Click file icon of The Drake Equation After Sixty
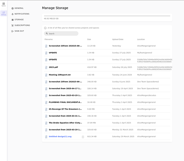Image resolution: width=184 pixels, height=161 pixels. coord(46,123)
